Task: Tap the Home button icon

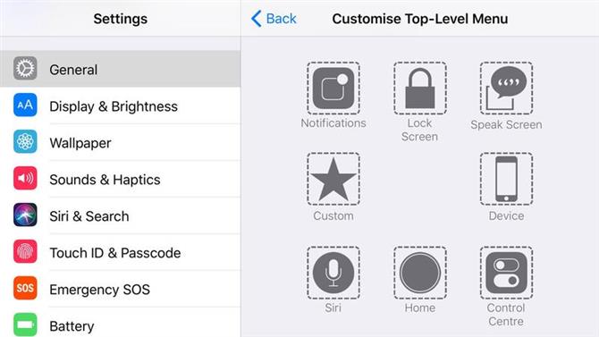Action: coord(420,273)
